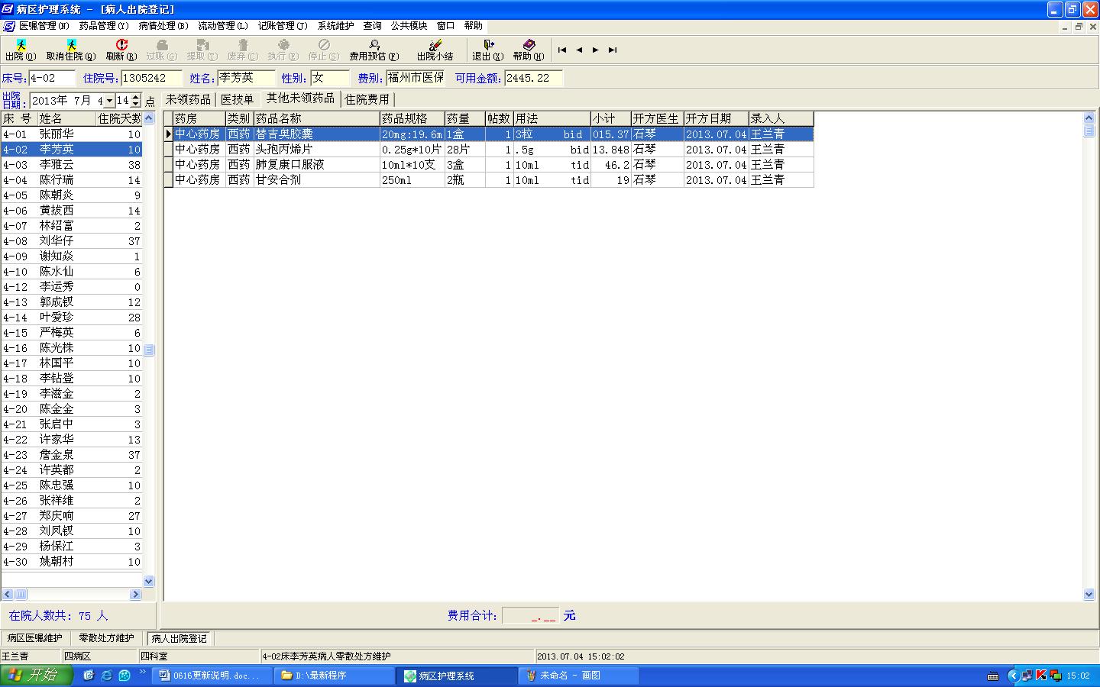Click the 执行 toolbar icon

pos(283,50)
